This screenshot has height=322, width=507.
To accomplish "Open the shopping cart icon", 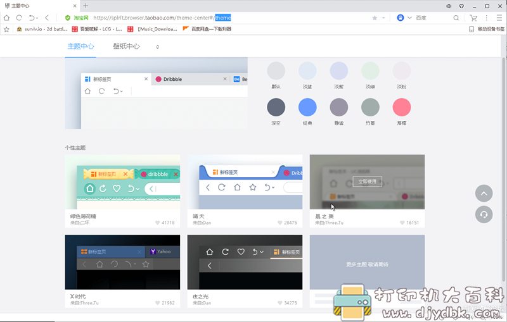I will point(473,18).
